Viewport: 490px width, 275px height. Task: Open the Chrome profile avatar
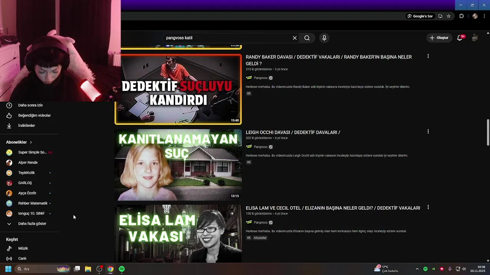tap(475, 16)
